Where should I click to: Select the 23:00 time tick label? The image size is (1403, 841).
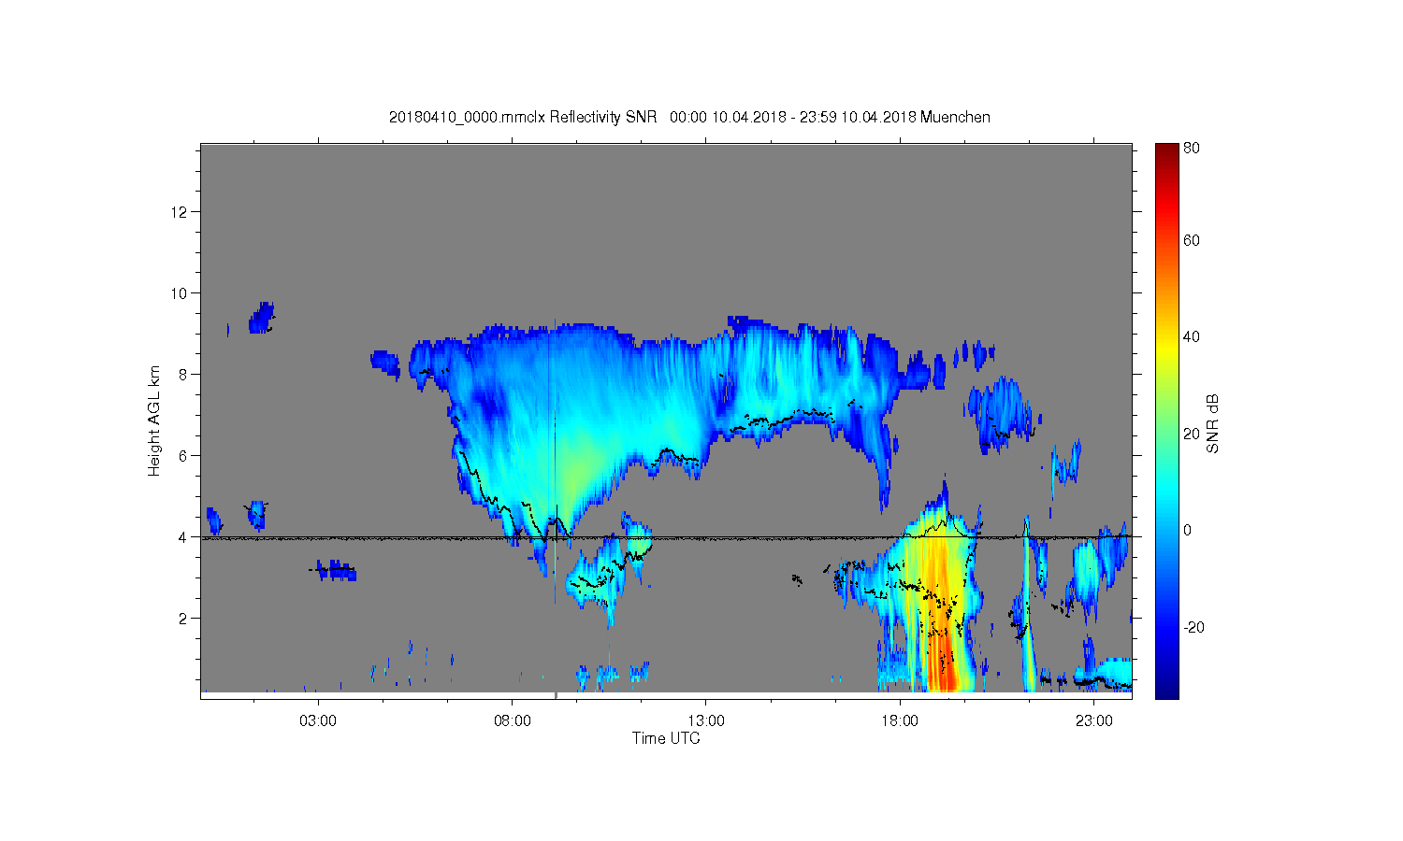pos(1094,721)
